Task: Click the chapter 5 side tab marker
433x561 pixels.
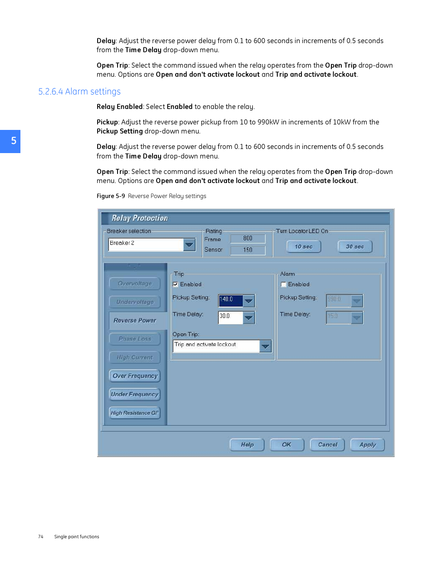Action: point(10,141)
